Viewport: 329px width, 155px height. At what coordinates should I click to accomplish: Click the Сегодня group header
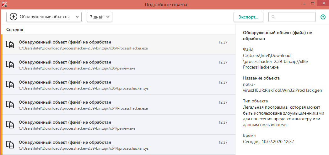tap(14, 30)
